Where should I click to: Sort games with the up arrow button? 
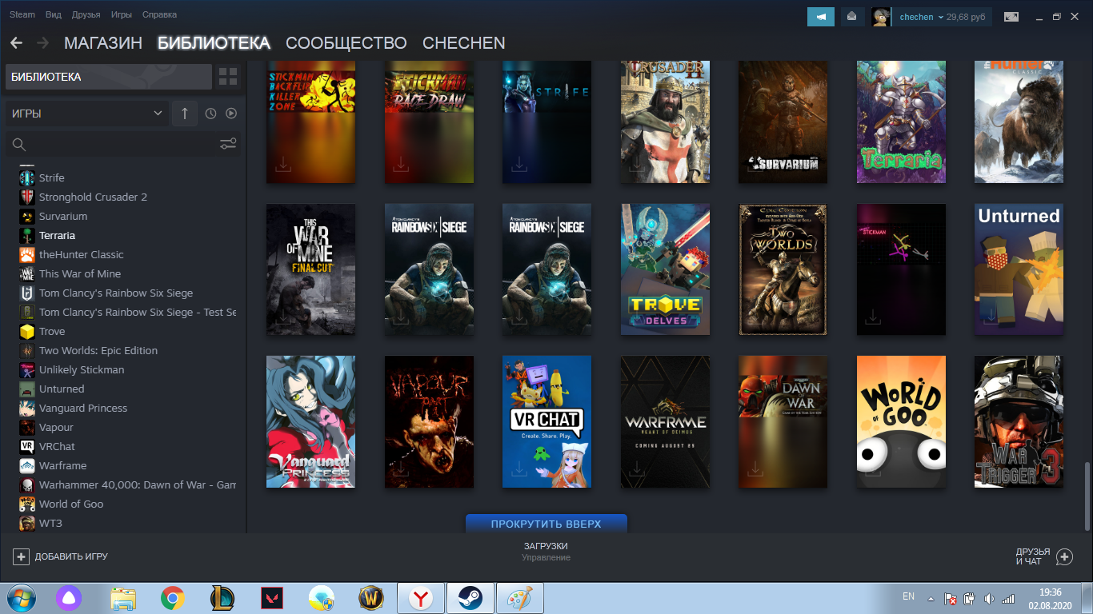(x=184, y=114)
